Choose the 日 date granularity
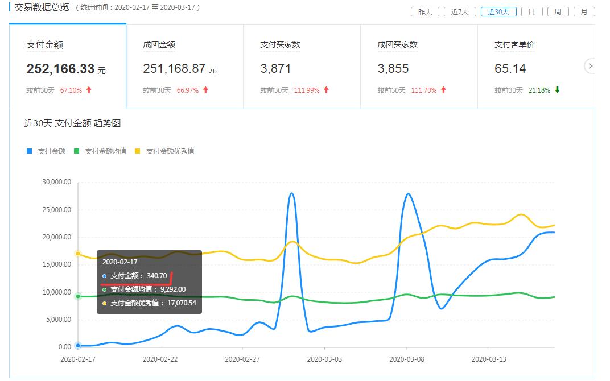Screen dimensions: 610x381 tap(531, 11)
